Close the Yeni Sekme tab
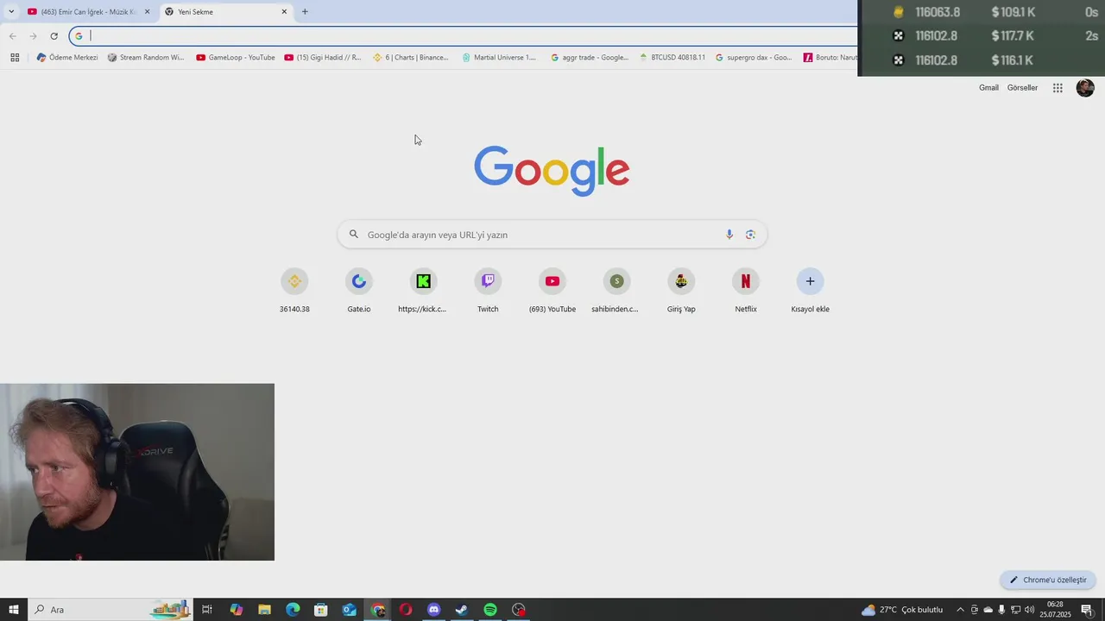Image resolution: width=1105 pixels, height=621 pixels. [x=284, y=12]
